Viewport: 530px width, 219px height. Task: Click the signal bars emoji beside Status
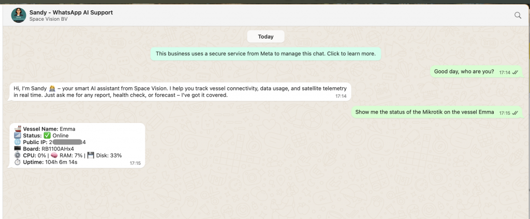click(x=18, y=136)
